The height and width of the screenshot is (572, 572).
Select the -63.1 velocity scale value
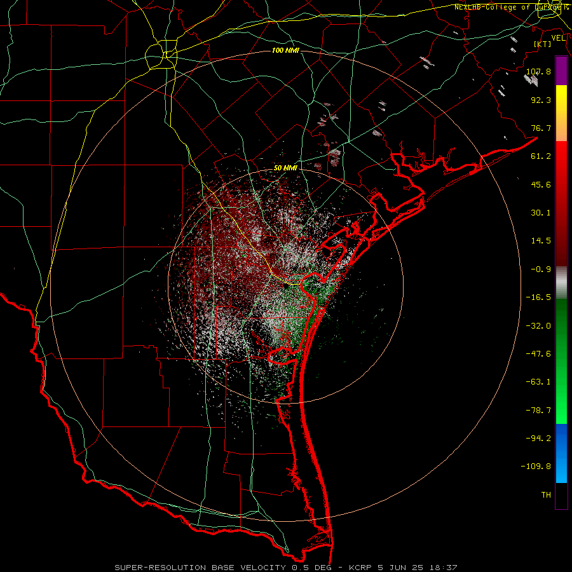pos(538,382)
